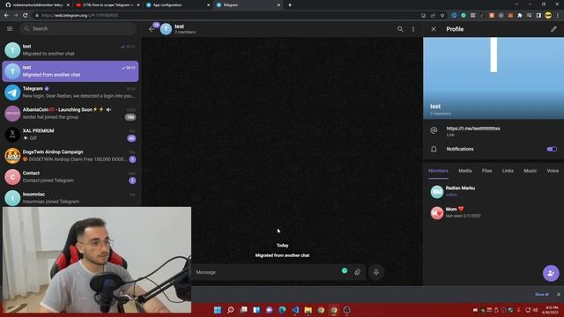Go back using the chat header arrow

(x=152, y=29)
